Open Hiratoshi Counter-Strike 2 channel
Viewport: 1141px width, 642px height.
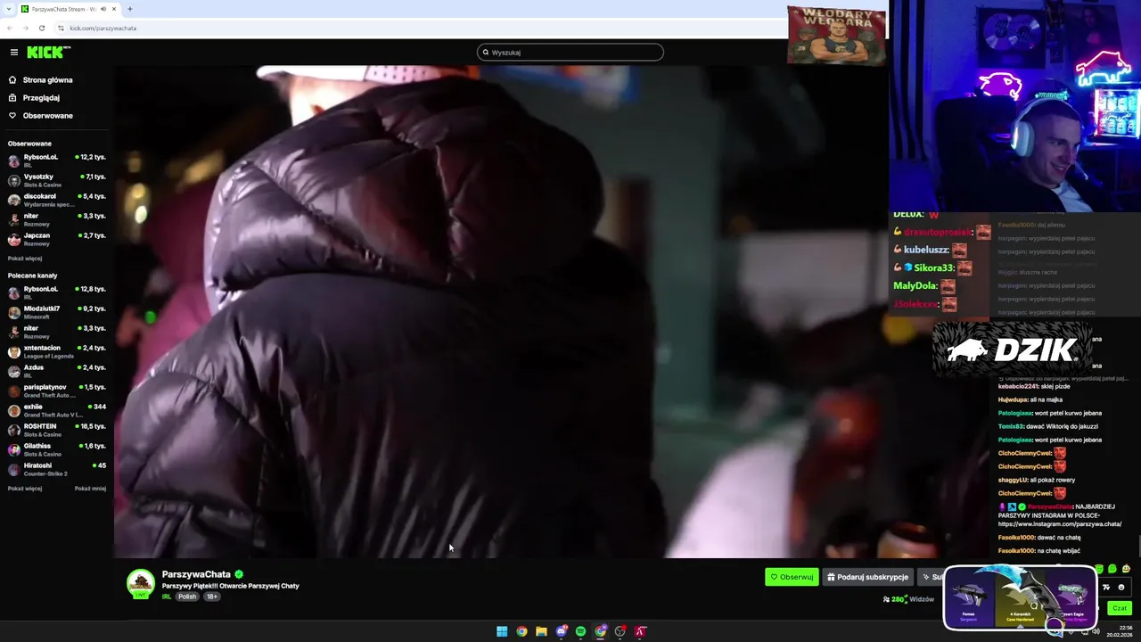(x=57, y=469)
